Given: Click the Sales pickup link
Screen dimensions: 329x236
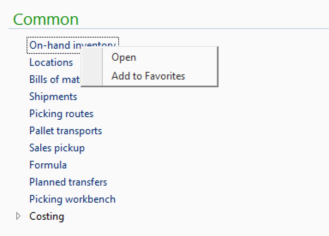Looking at the screenshot, I should tap(57, 148).
